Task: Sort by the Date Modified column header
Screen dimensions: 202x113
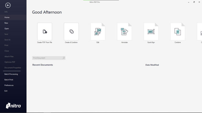Action: point(152,65)
